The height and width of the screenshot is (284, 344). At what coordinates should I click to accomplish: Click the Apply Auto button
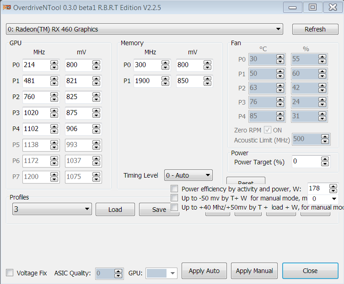(204, 271)
